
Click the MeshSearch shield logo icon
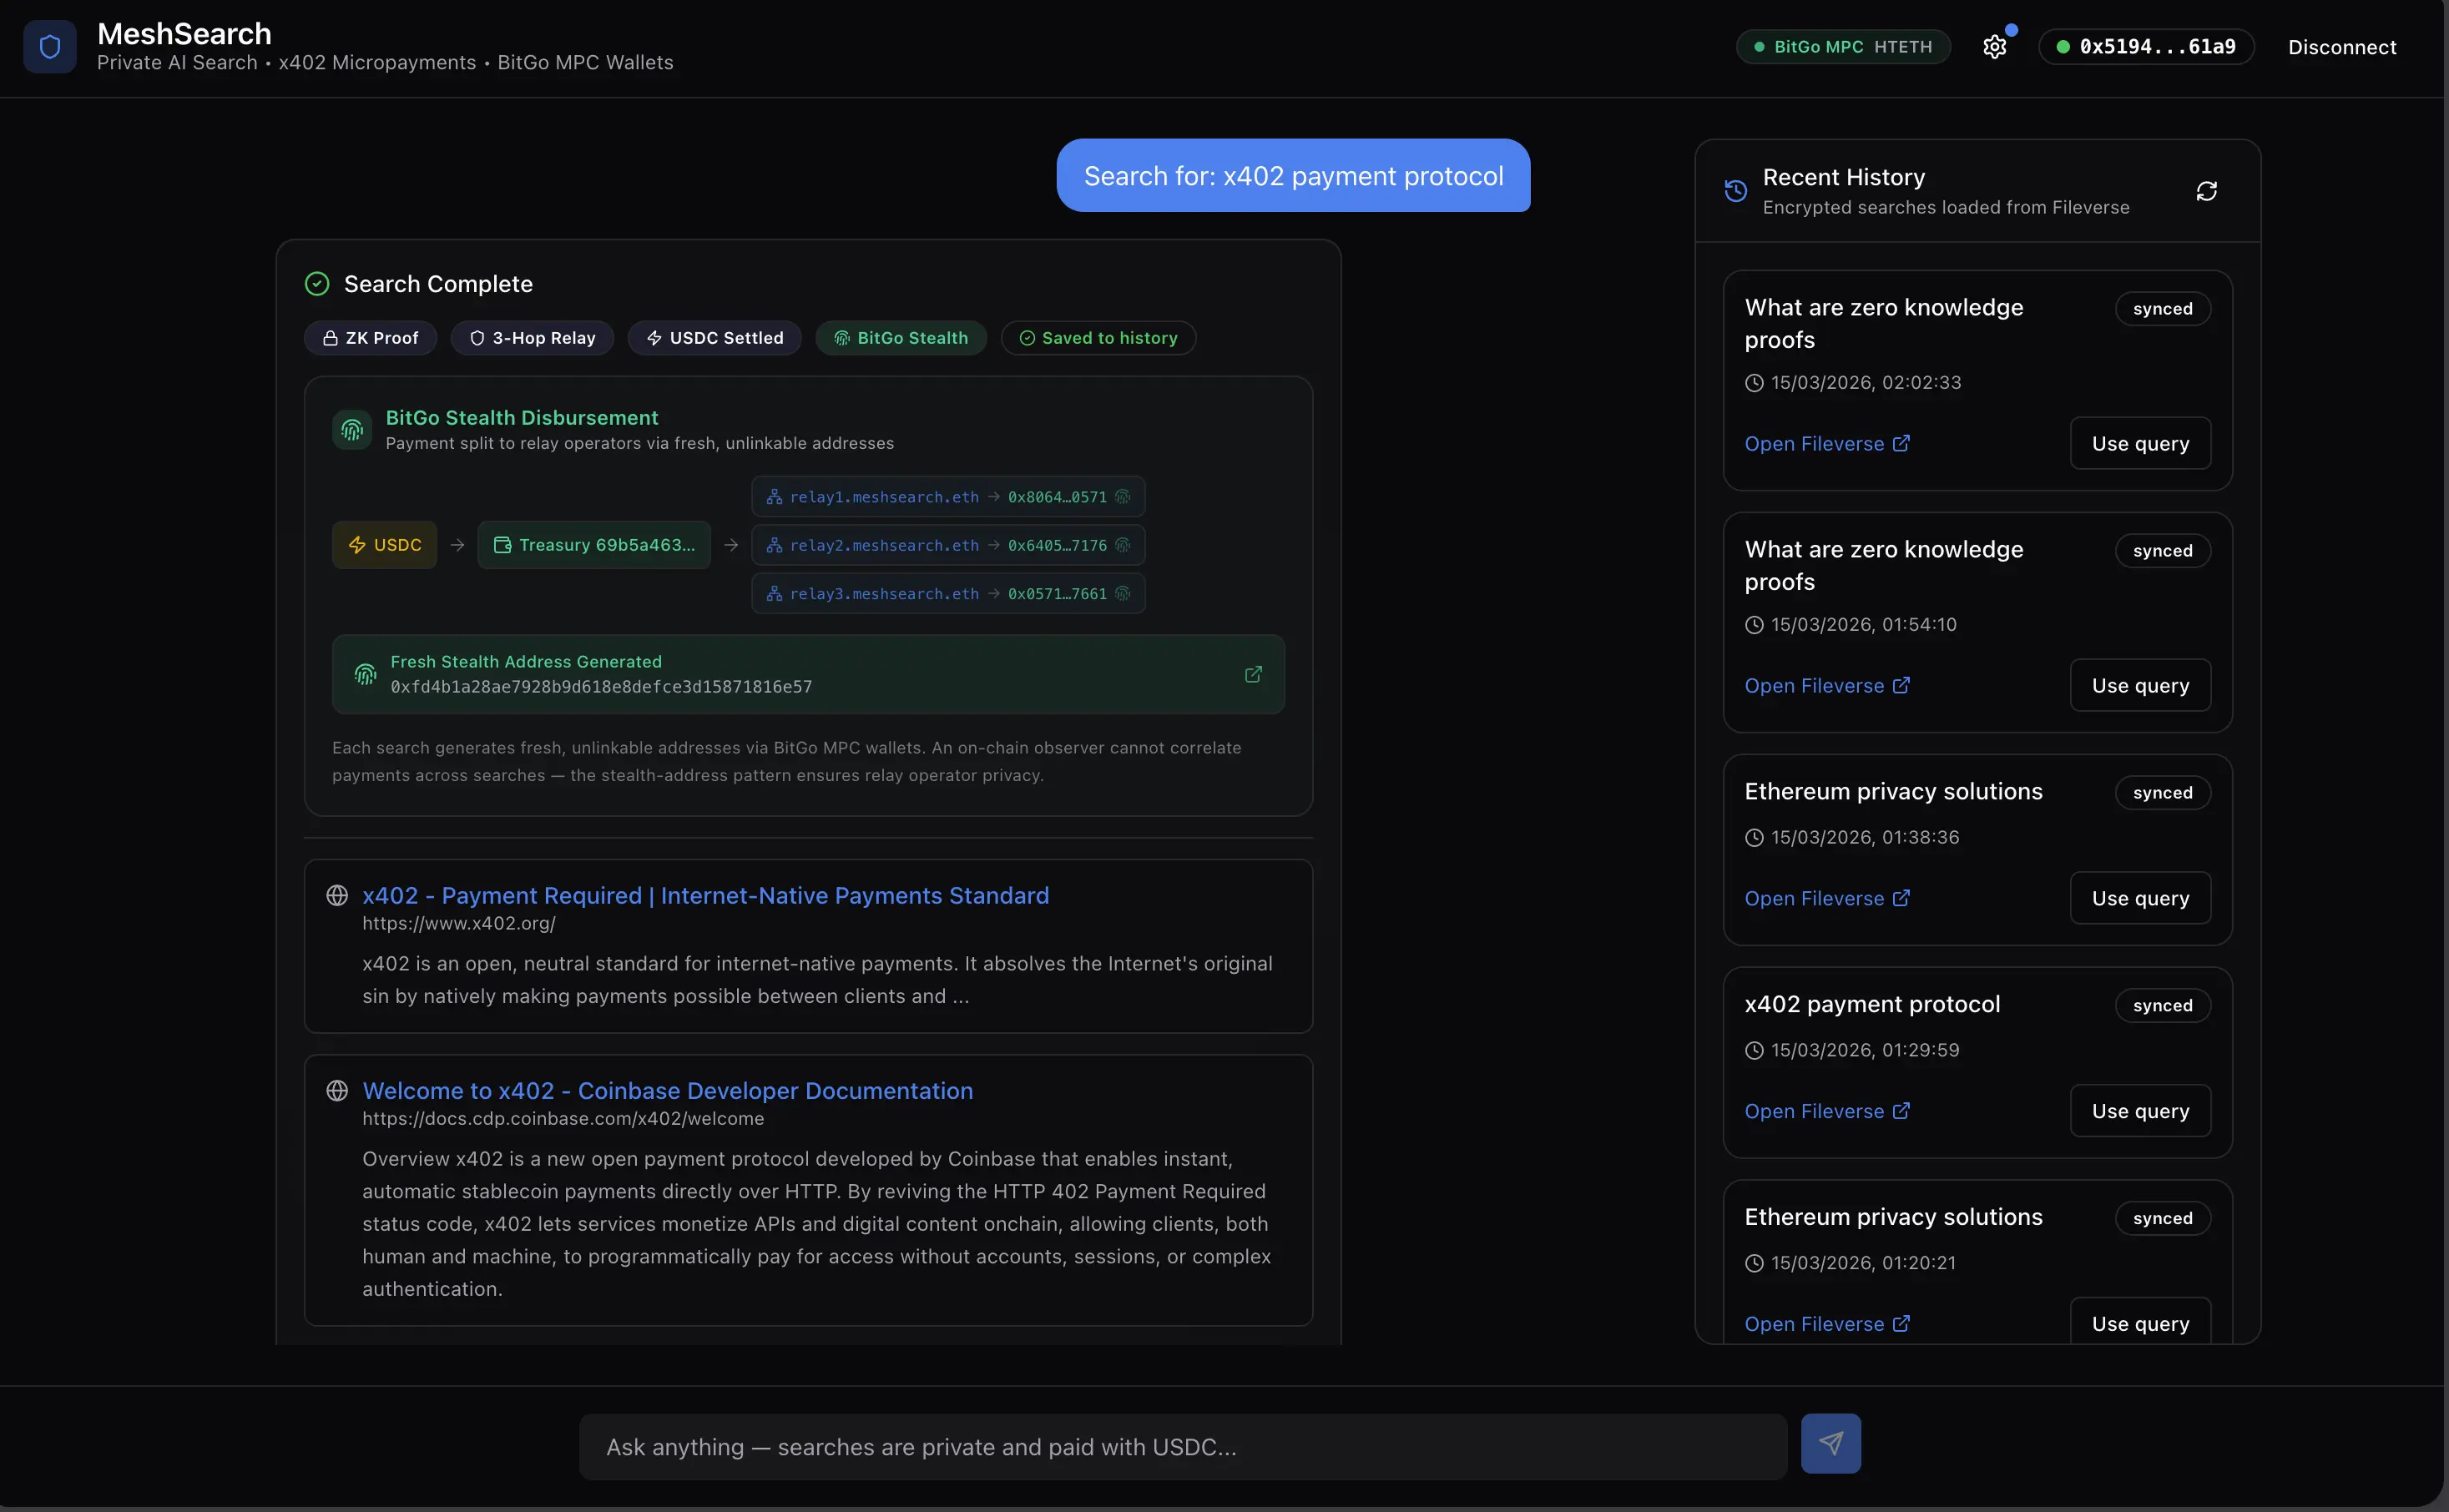click(50, 47)
